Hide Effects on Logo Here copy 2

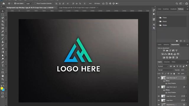(x=164, y=90)
